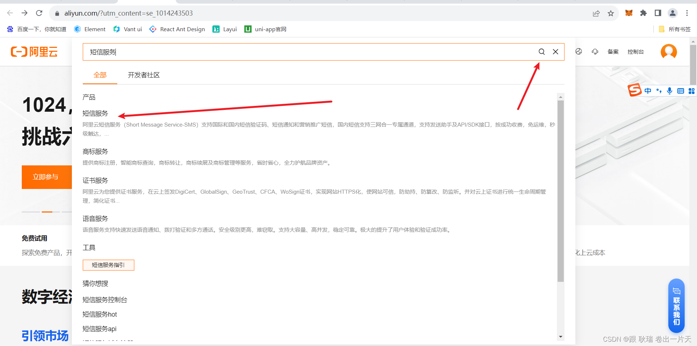Click the address bar URL
The width and height of the screenshot is (697, 346).
[x=129, y=13]
